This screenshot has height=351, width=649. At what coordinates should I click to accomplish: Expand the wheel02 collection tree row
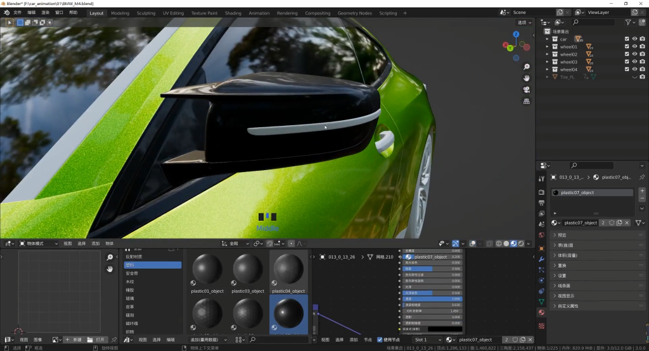coord(547,54)
